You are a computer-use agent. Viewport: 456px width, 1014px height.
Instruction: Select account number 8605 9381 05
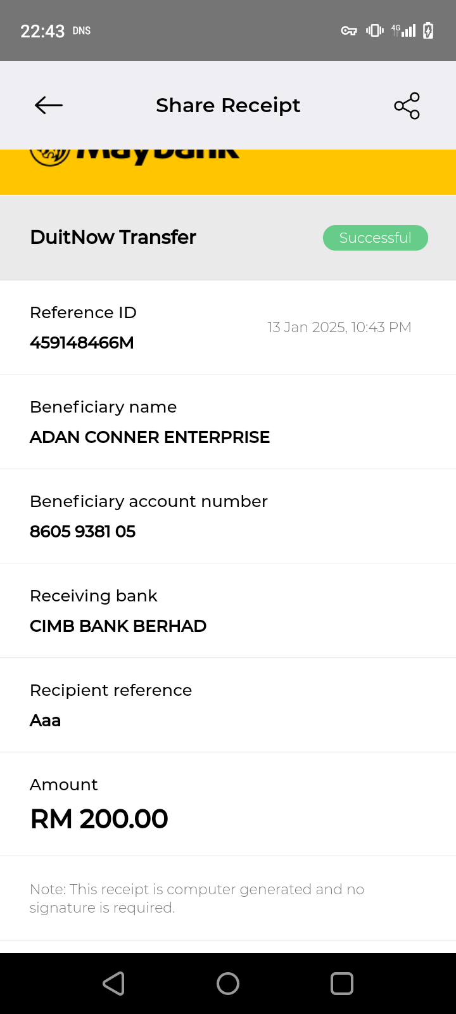(x=82, y=532)
